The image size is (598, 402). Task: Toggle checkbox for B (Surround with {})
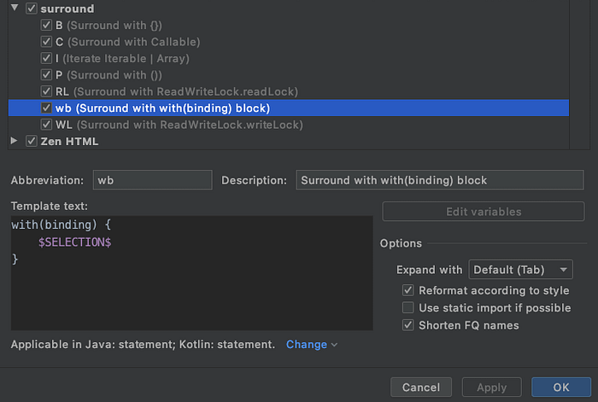[x=46, y=26]
